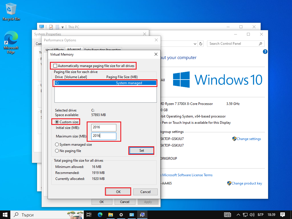Refresh the Control Panel address bar
292x219 pixels.
tap(200, 44)
